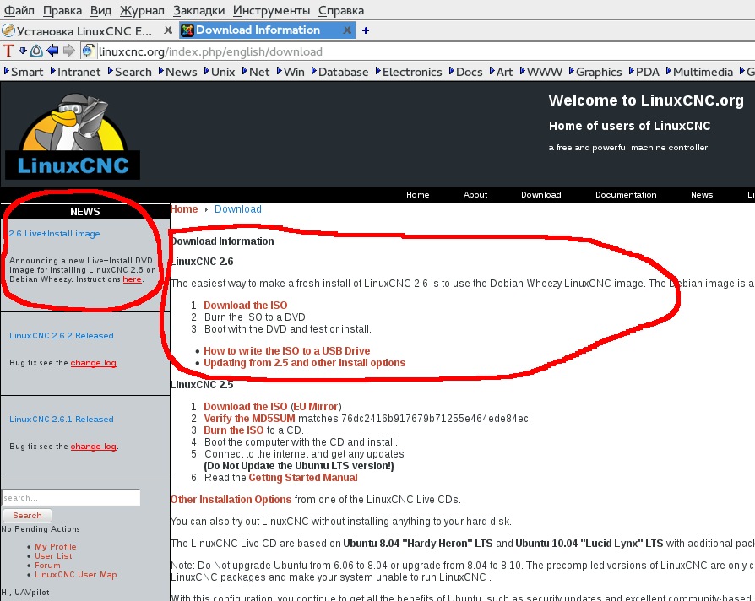This screenshot has height=601, width=755.
Task: Click Home in the site navigation bar
Action: [x=417, y=194]
